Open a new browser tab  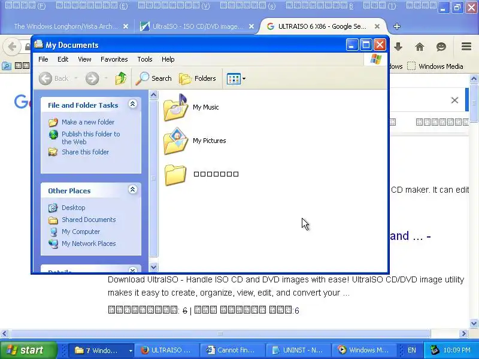pyautogui.click(x=397, y=26)
